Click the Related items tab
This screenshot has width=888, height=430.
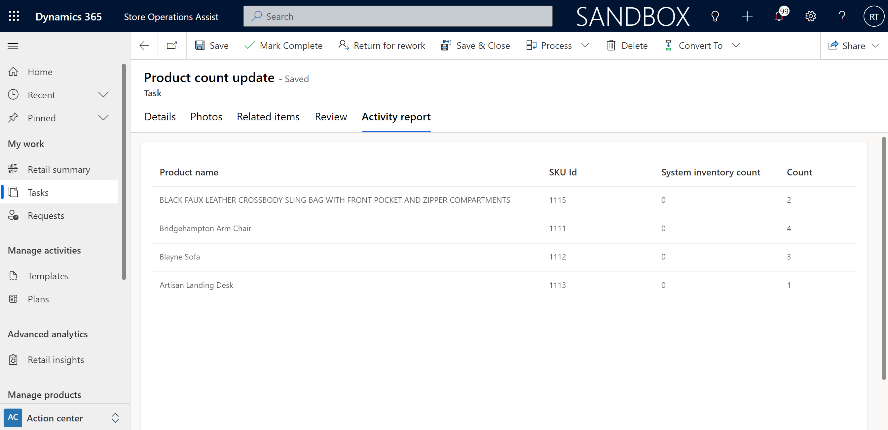coord(268,117)
